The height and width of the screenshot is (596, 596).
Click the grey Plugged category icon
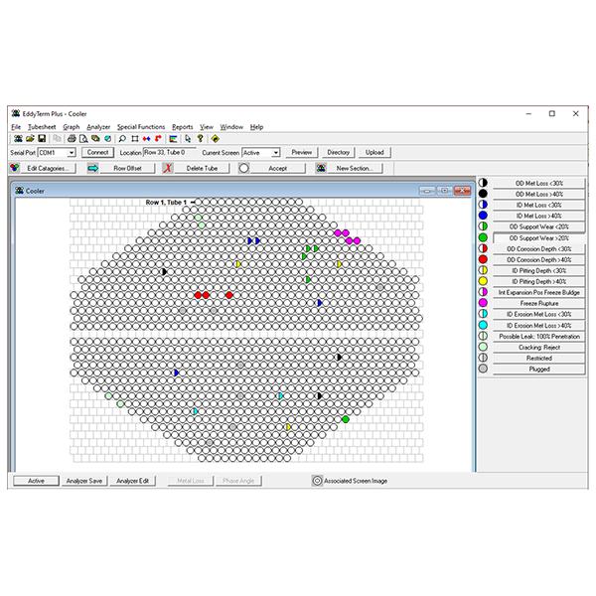pyautogui.click(x=483, y=369)
